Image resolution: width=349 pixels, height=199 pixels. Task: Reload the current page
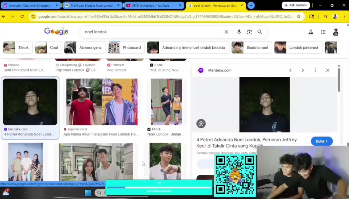click(x=22, y=17)
